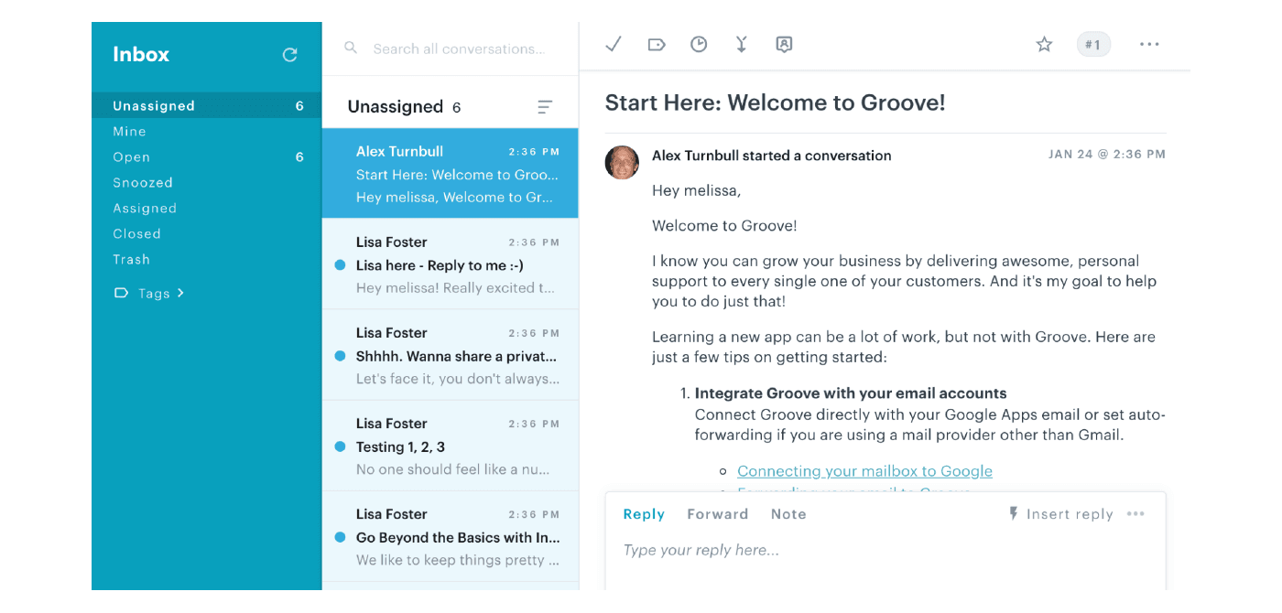Screen dimensions: 1282x613
Task: Select the merge conversations icon
Action: [741, 43]
